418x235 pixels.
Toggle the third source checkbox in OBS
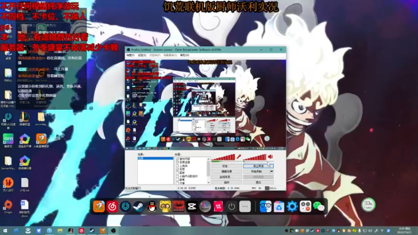(177, 166)
